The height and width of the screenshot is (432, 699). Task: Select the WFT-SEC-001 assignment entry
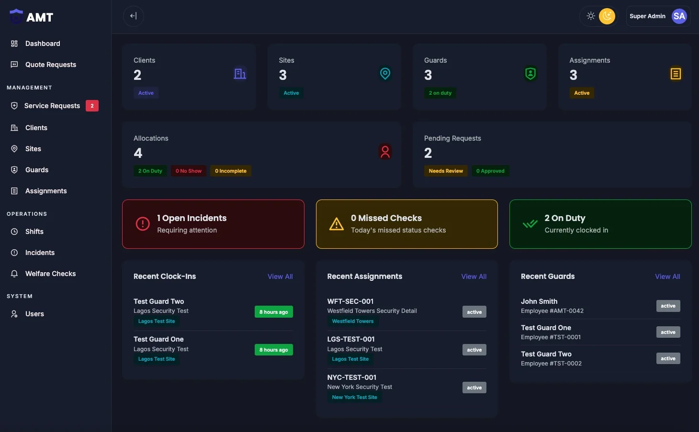click(407, 311)
